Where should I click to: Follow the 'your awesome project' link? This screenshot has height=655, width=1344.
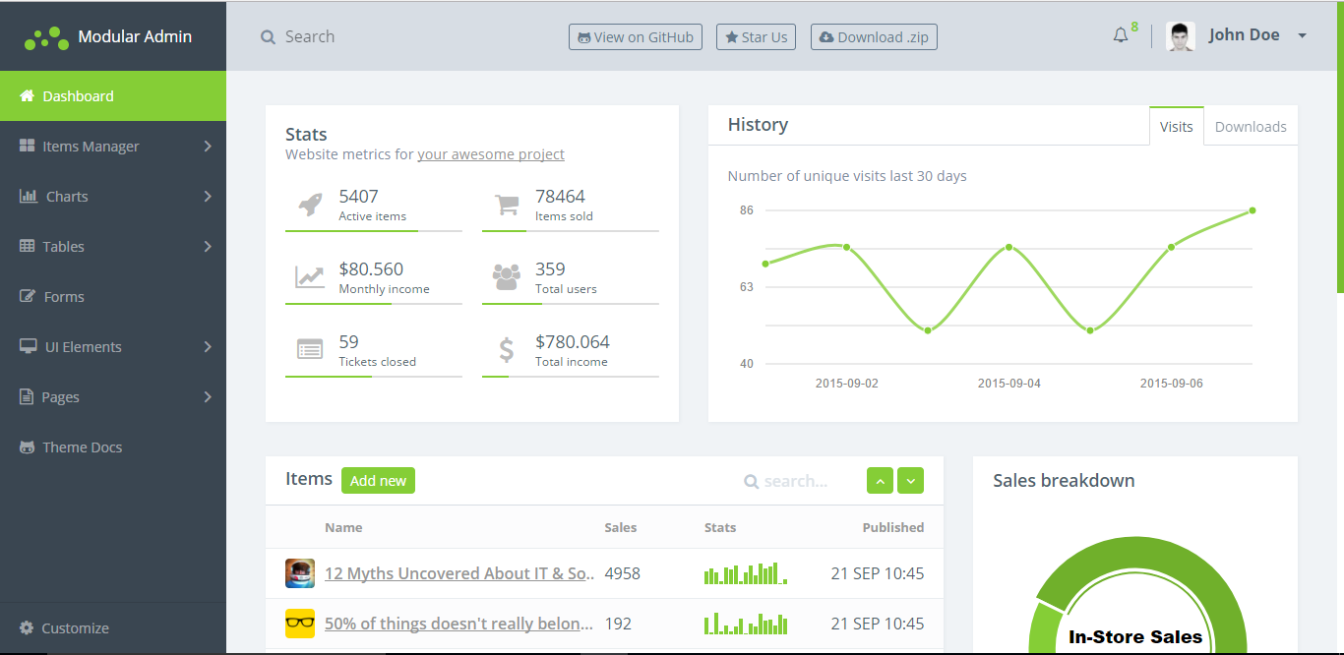click(491, 154)
